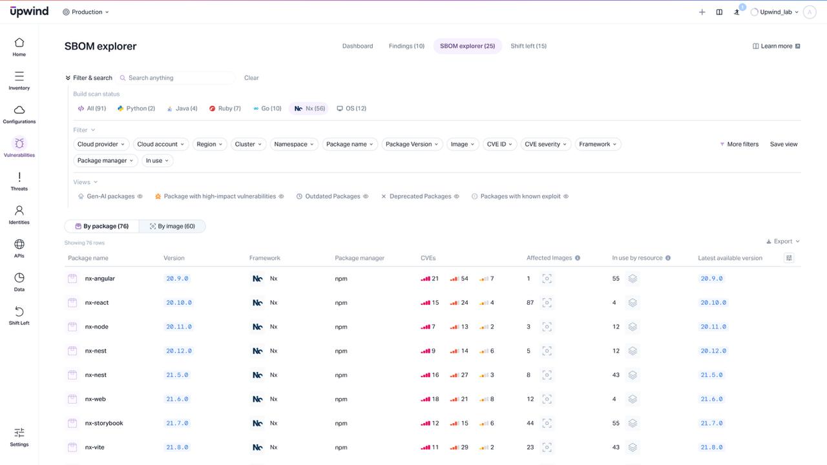Click high CVE count 24 for nx-react
827x465 pixels.
pos(459,302)
